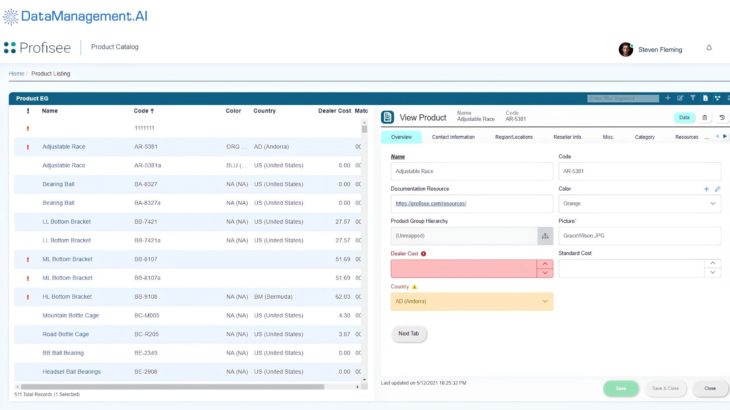Click the DataManagement.AI logo
The width and height of the screenshot is (730, 410).
click(75, 16)
